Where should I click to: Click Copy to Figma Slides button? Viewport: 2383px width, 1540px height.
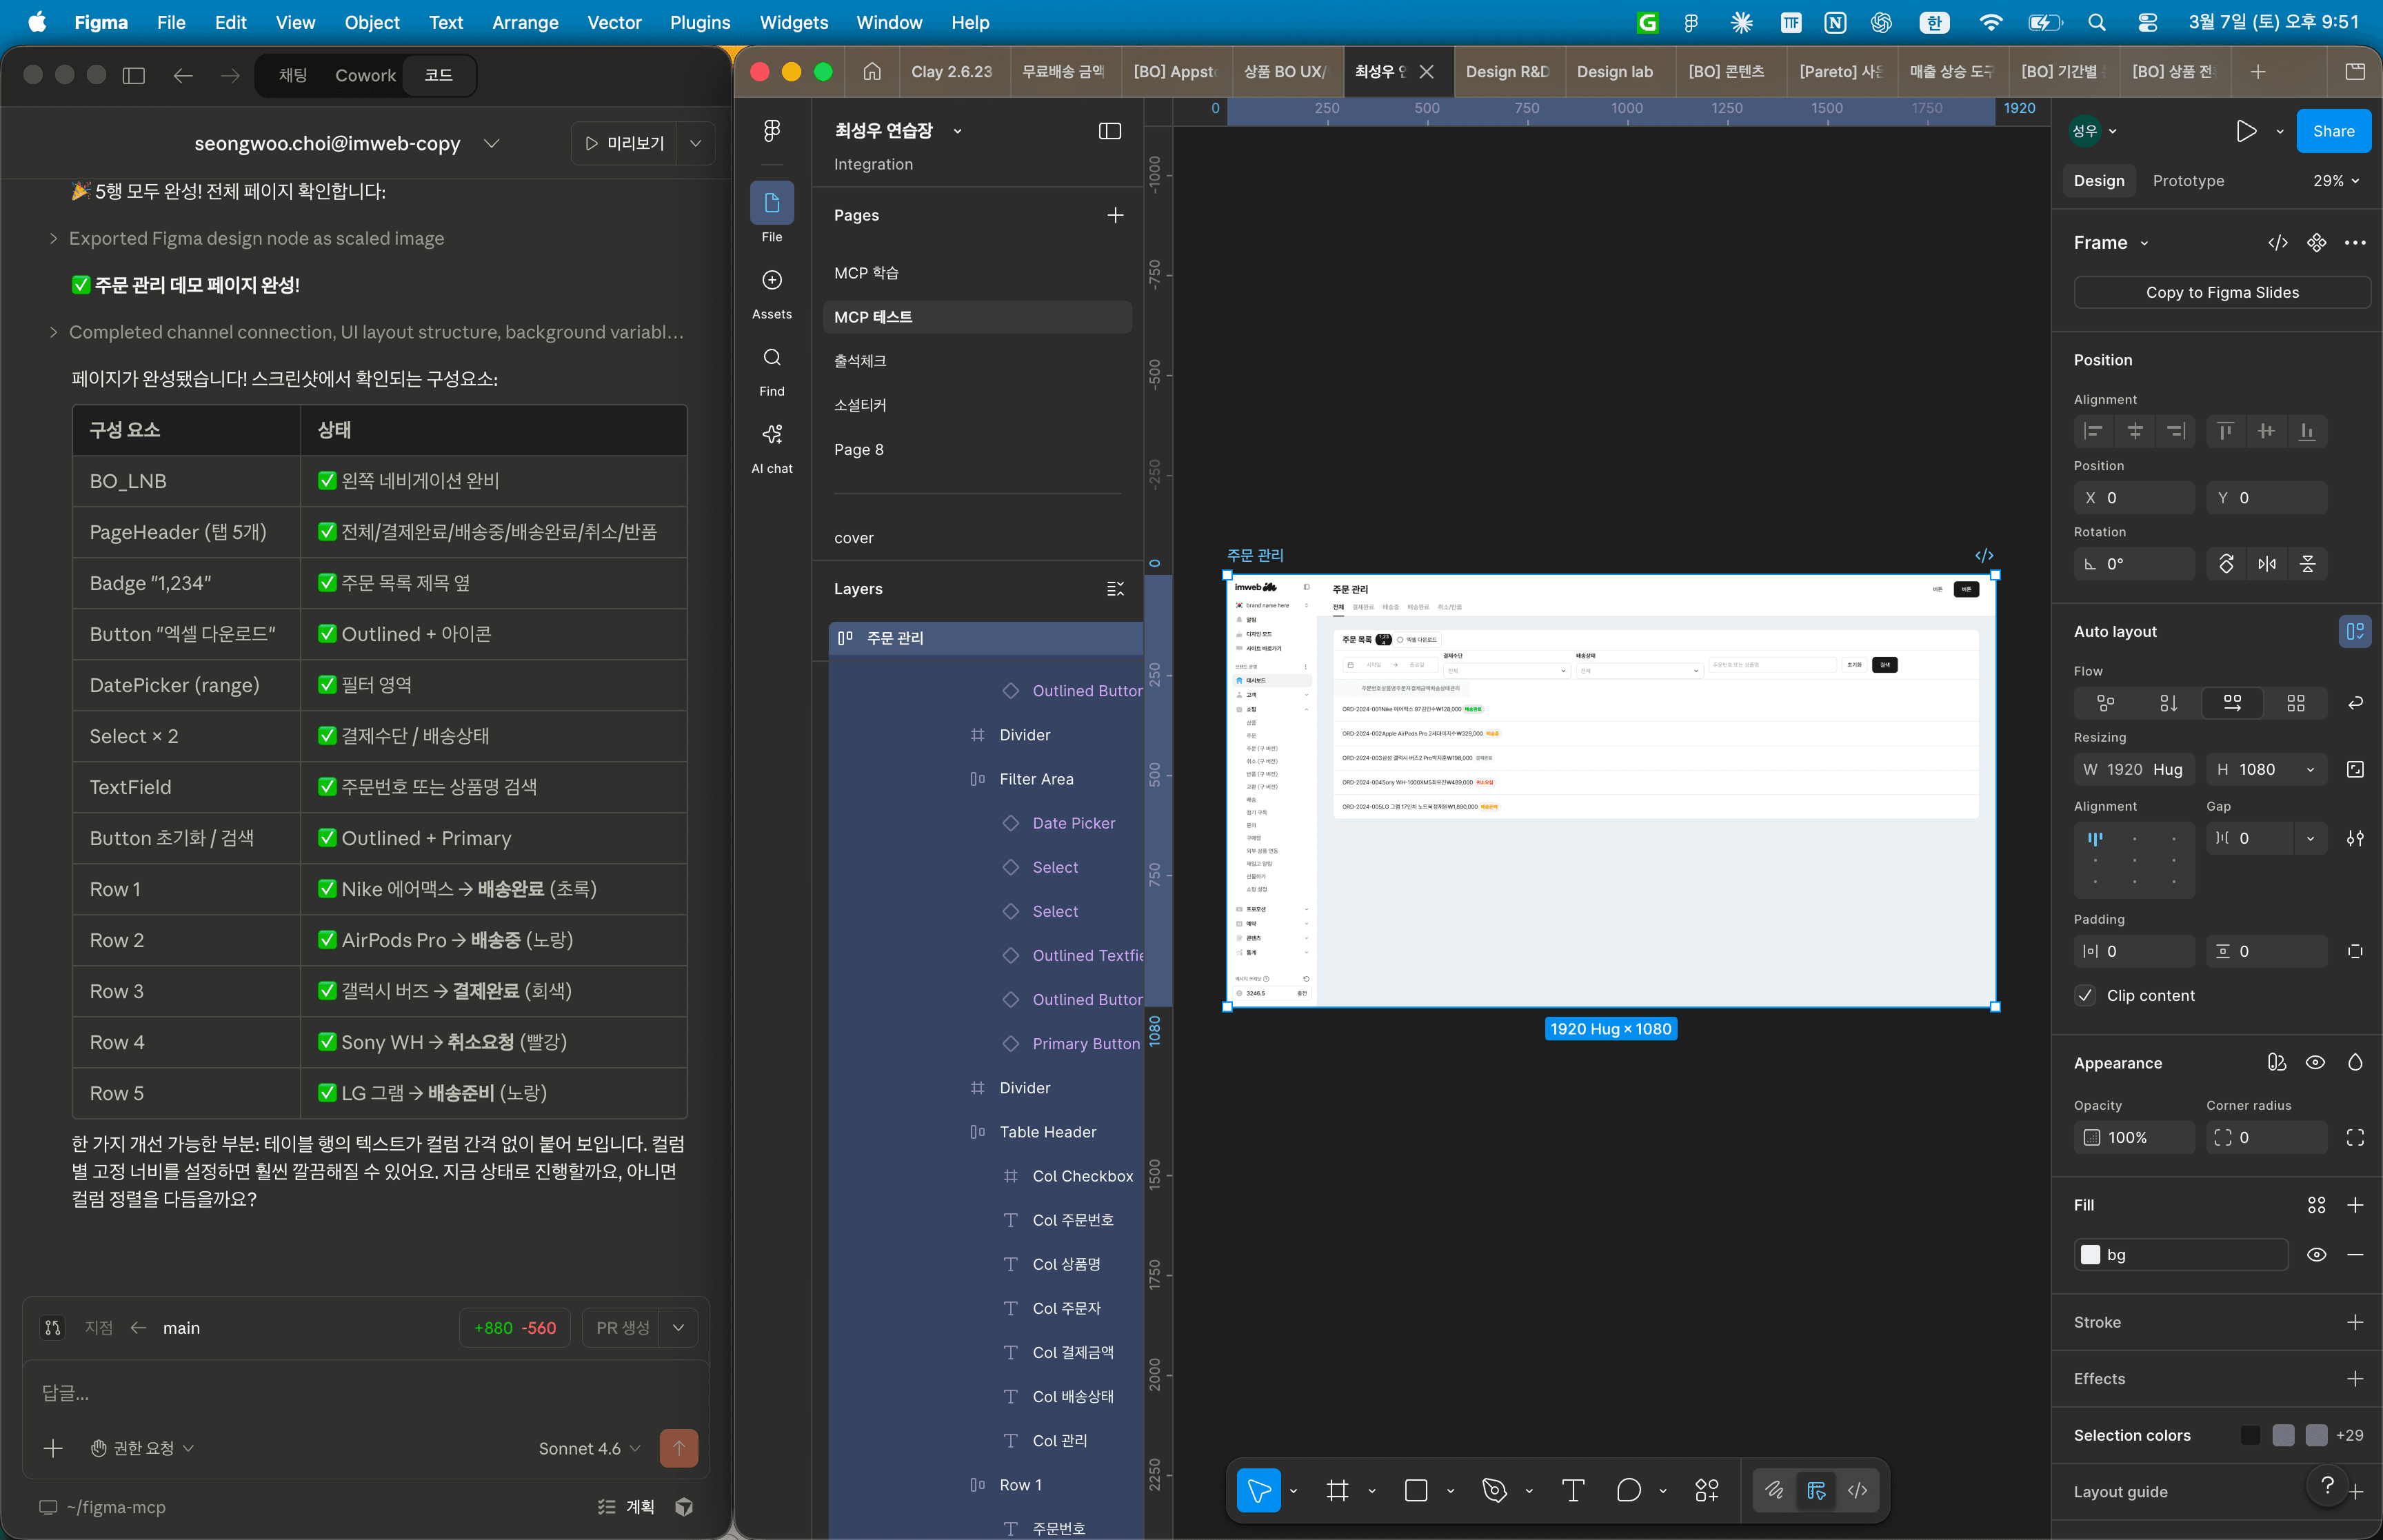2221,292
